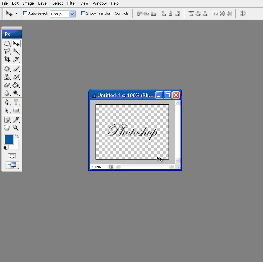
Task: Open the Auto-Select Group dropdown
Action: [x=72, y=14]
